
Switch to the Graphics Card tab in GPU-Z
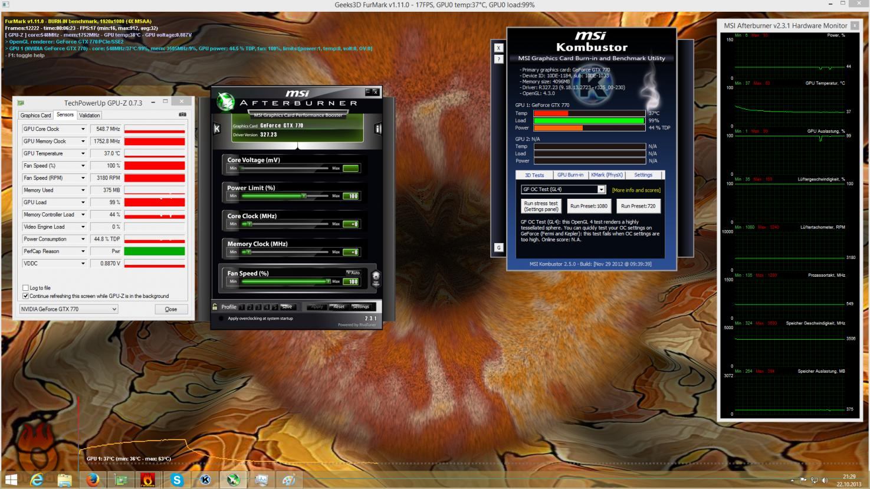coord(35,116)
